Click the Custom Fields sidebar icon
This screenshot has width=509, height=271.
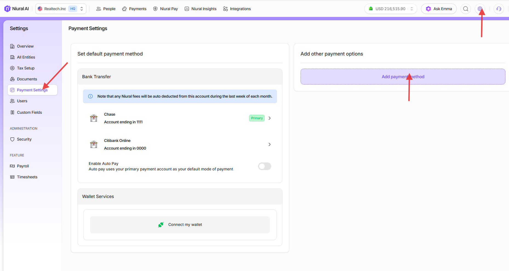[12, 112]
